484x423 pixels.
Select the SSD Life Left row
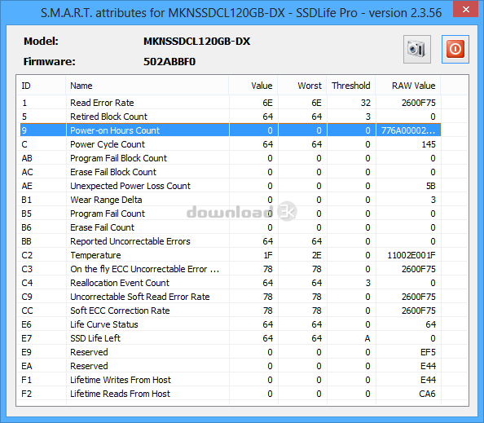tap(231, 338)
